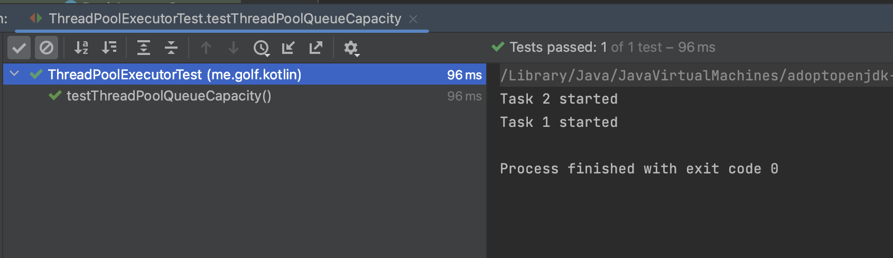Go to next failed test arrow

pyautogui.click(x=233, y=48)
